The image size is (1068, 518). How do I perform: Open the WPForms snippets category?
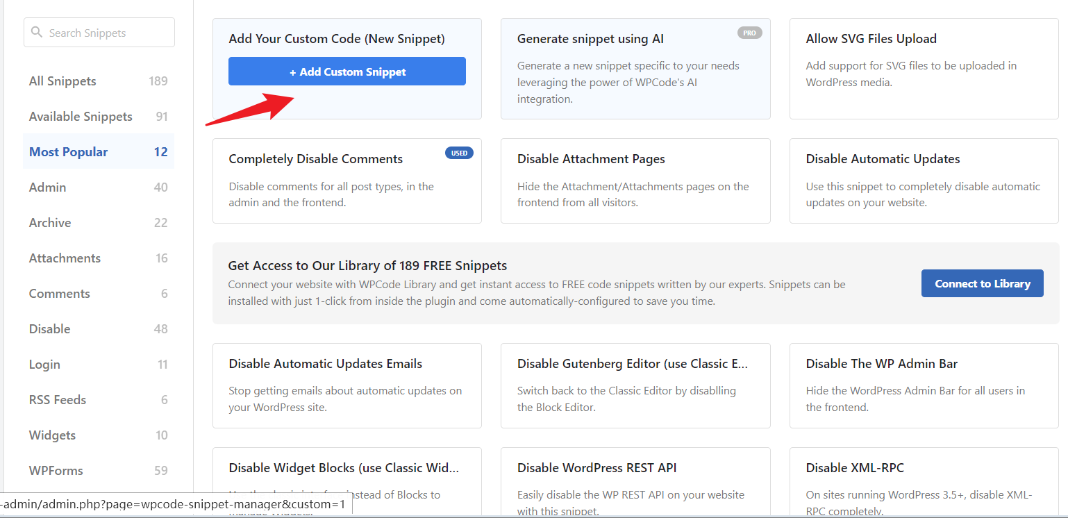[x=99, y=471]
